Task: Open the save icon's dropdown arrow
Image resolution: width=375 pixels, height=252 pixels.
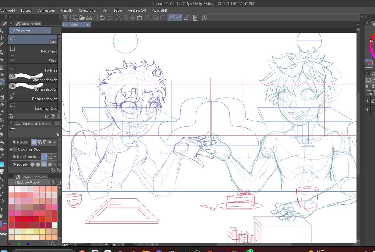Action: coord(94,18)
